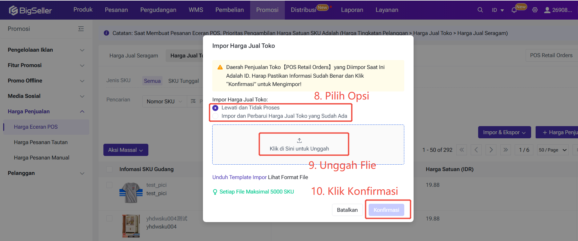Click the upload arrow icon in dialog
This screenshot has height=241, width=578.
[299, 141]
